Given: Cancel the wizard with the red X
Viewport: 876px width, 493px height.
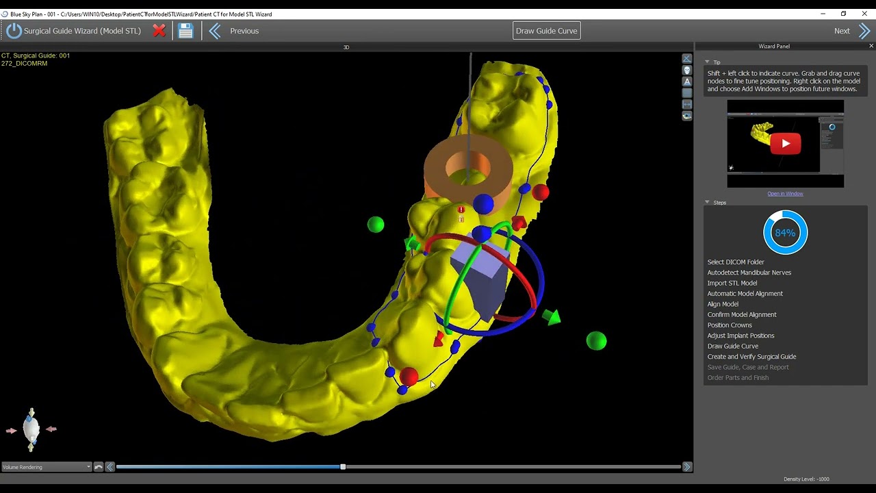Looking at the screenshot, I should [159, 31].
